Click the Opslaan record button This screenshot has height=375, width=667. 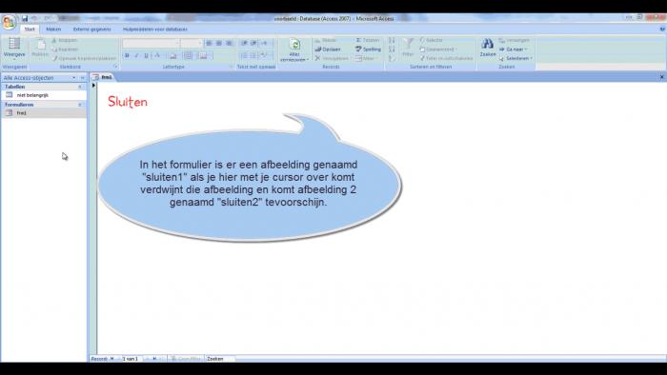(328, 49)
